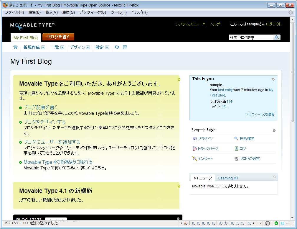This screenshot has width=297, height=229.
Task: Click the Twitter icon in status bar
Action: pyautogui.click(x=283, y=223)
